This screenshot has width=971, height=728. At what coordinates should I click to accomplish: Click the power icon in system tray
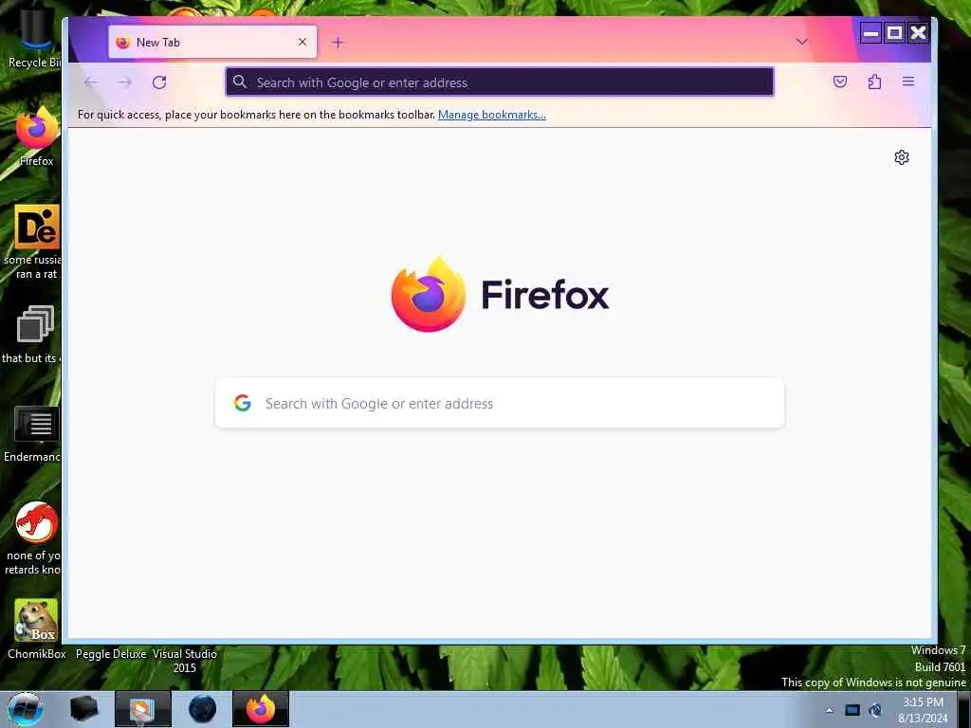(x=875, y=710)
